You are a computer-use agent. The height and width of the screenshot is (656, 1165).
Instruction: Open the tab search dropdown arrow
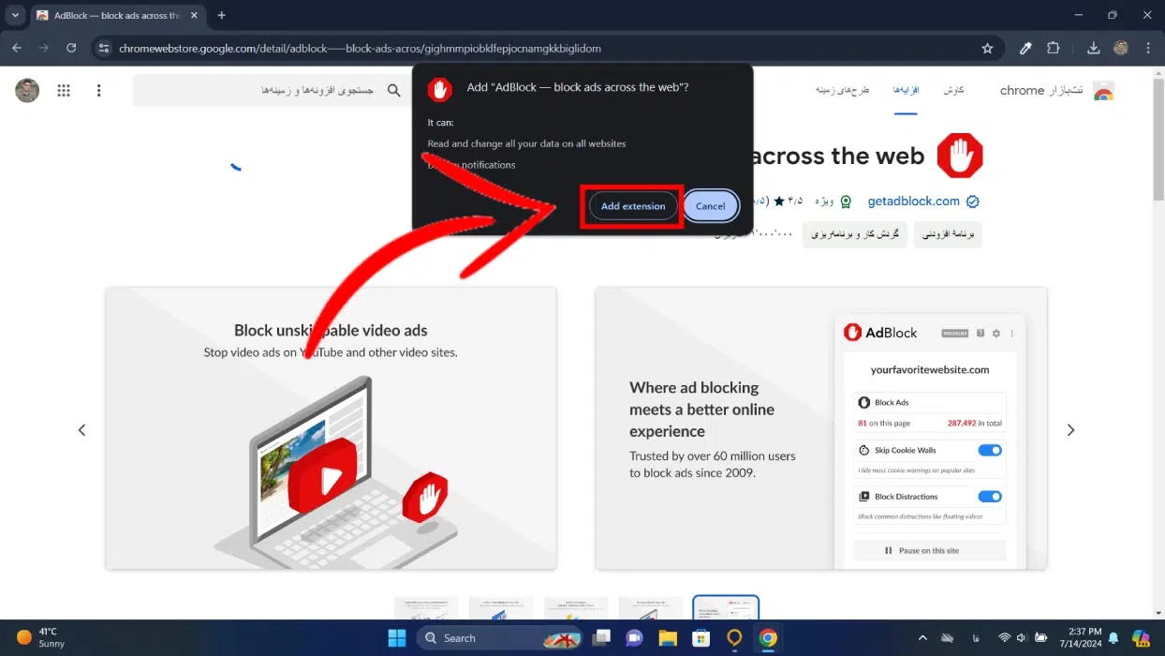15,16
